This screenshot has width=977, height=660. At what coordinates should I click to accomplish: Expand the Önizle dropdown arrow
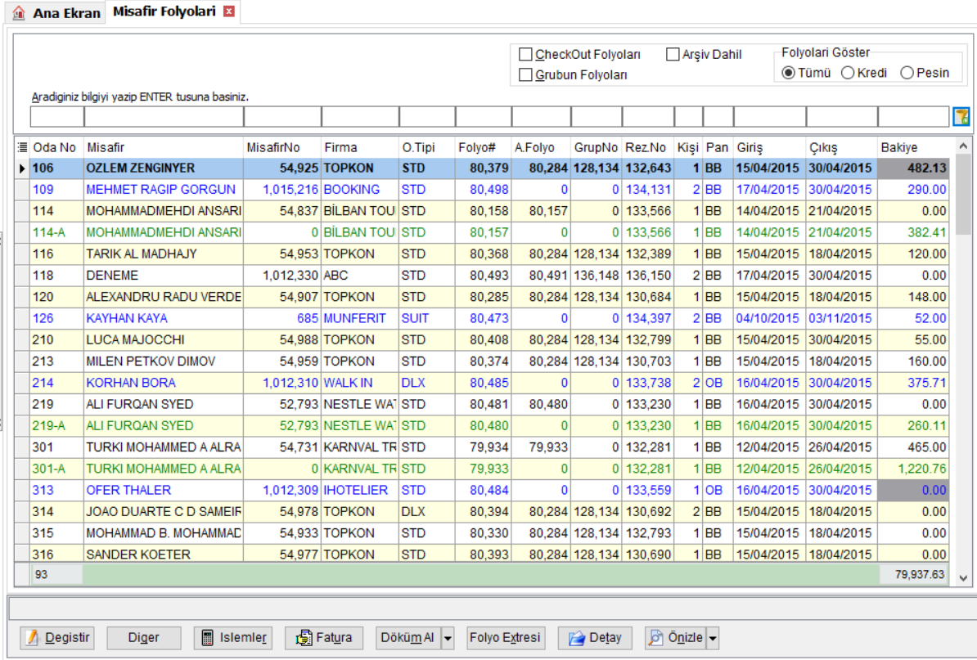point(713,638)
